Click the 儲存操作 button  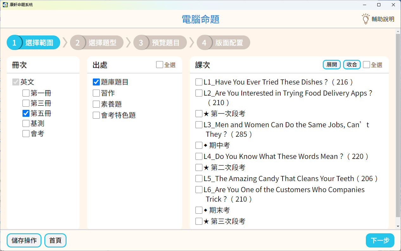24,241
